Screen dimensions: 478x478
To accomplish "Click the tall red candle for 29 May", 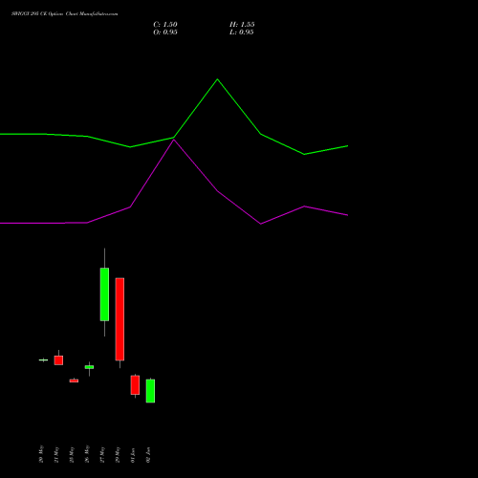I will click(x=119, y=319).
